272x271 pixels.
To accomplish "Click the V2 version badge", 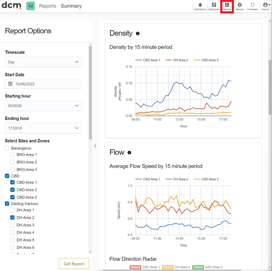I will click(31, 6).
